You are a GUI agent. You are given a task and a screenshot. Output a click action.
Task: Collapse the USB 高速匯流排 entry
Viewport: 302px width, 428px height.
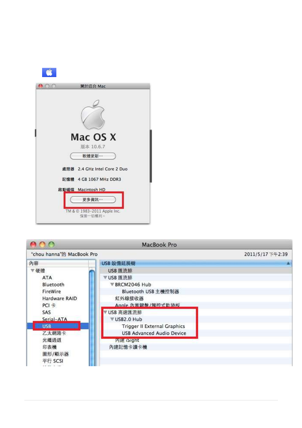tap(105, 312)
